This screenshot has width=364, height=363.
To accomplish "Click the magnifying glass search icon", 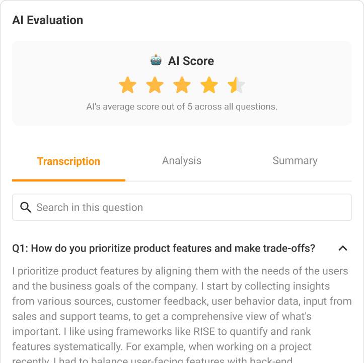I will coord(26,207).
